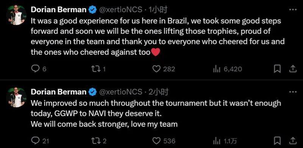The width and height of the screenshot is (303, 148).
Task: Like the GGWP to NAVI tweet
Action: pyautogui.click(x=164, y=141)
